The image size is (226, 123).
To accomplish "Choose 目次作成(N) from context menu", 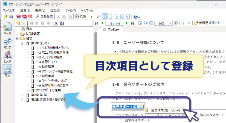I will pos(159,110).
